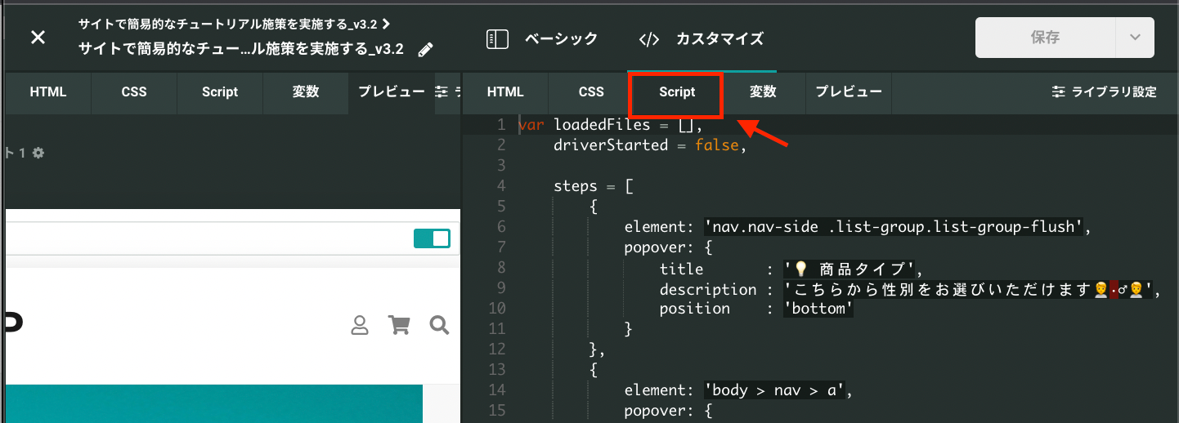Click the sliders icon next to left プレビュー tab

(442, 92)
